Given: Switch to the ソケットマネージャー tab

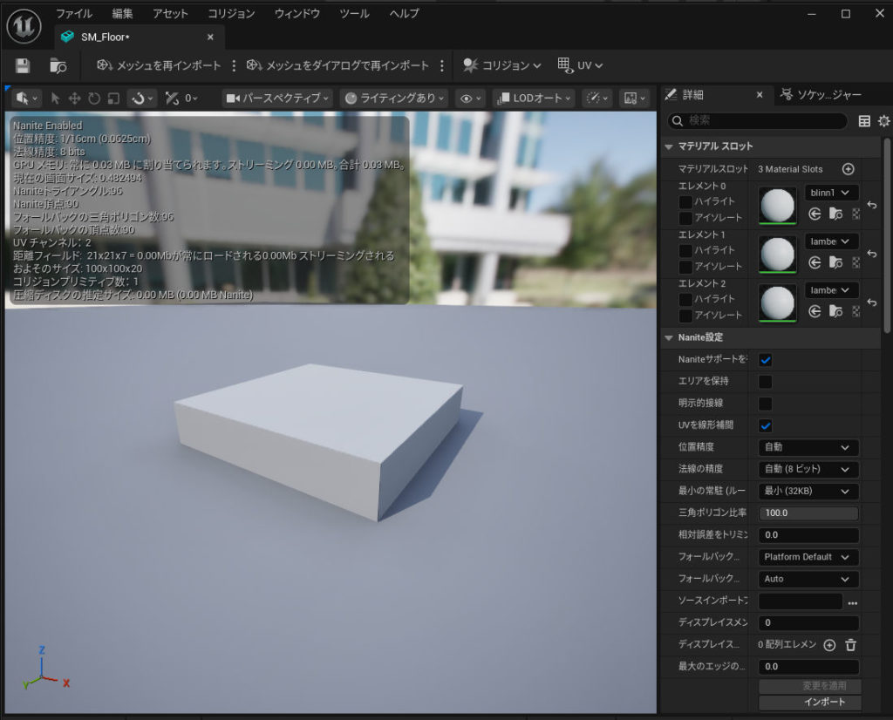Looking at the screenshot, I should (x=821, y=95).
